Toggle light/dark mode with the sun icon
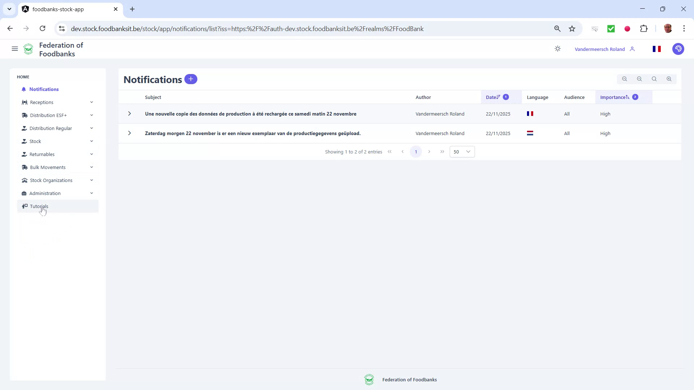The image size is (694, 390). [x=557, y=49]
